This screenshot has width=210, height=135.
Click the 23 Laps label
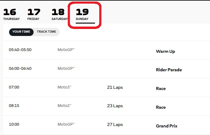pyautogui.click(x=115, y=106)
